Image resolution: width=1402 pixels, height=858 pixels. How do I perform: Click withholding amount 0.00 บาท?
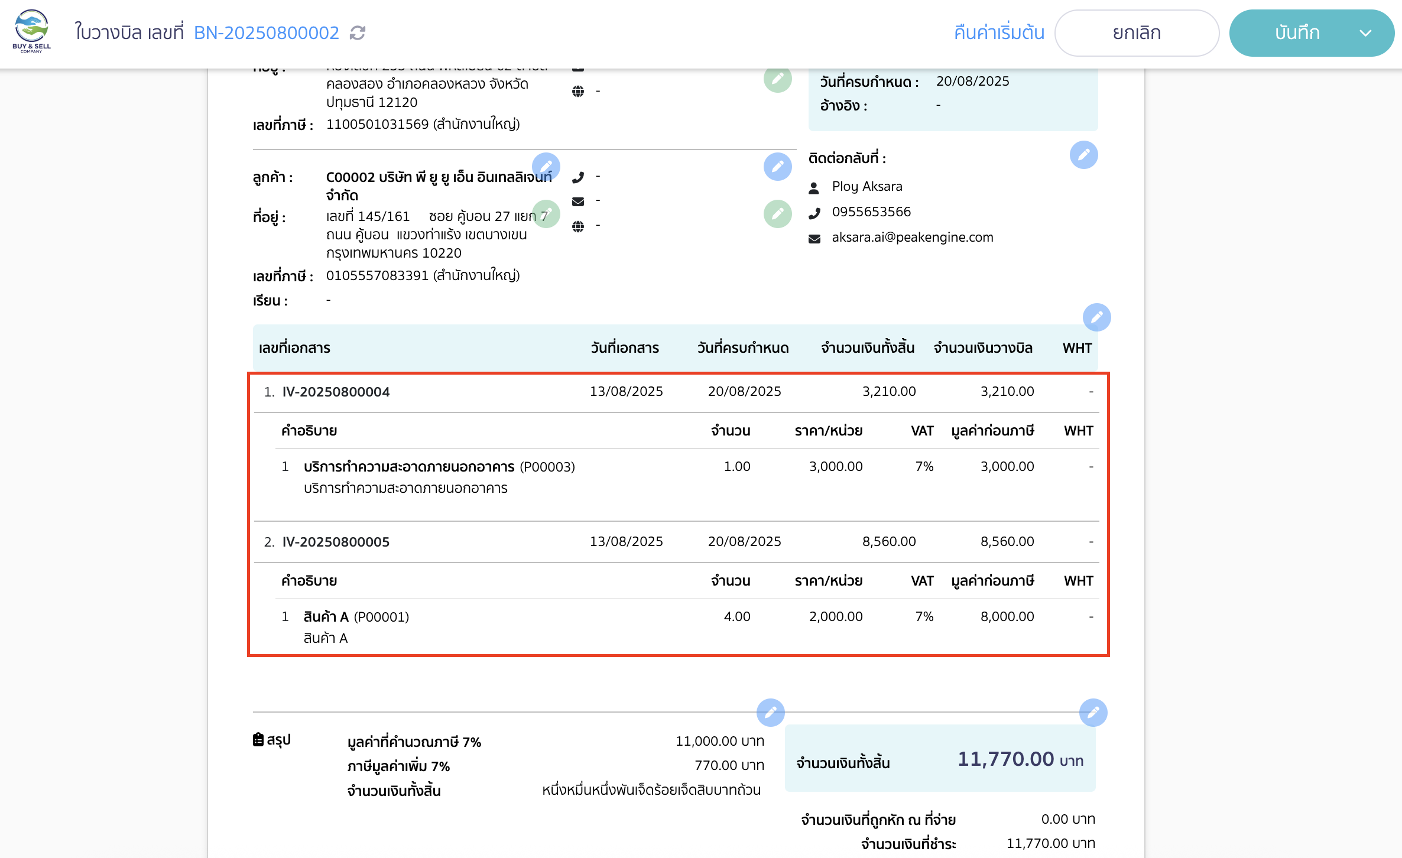[x=1068, y=820]
